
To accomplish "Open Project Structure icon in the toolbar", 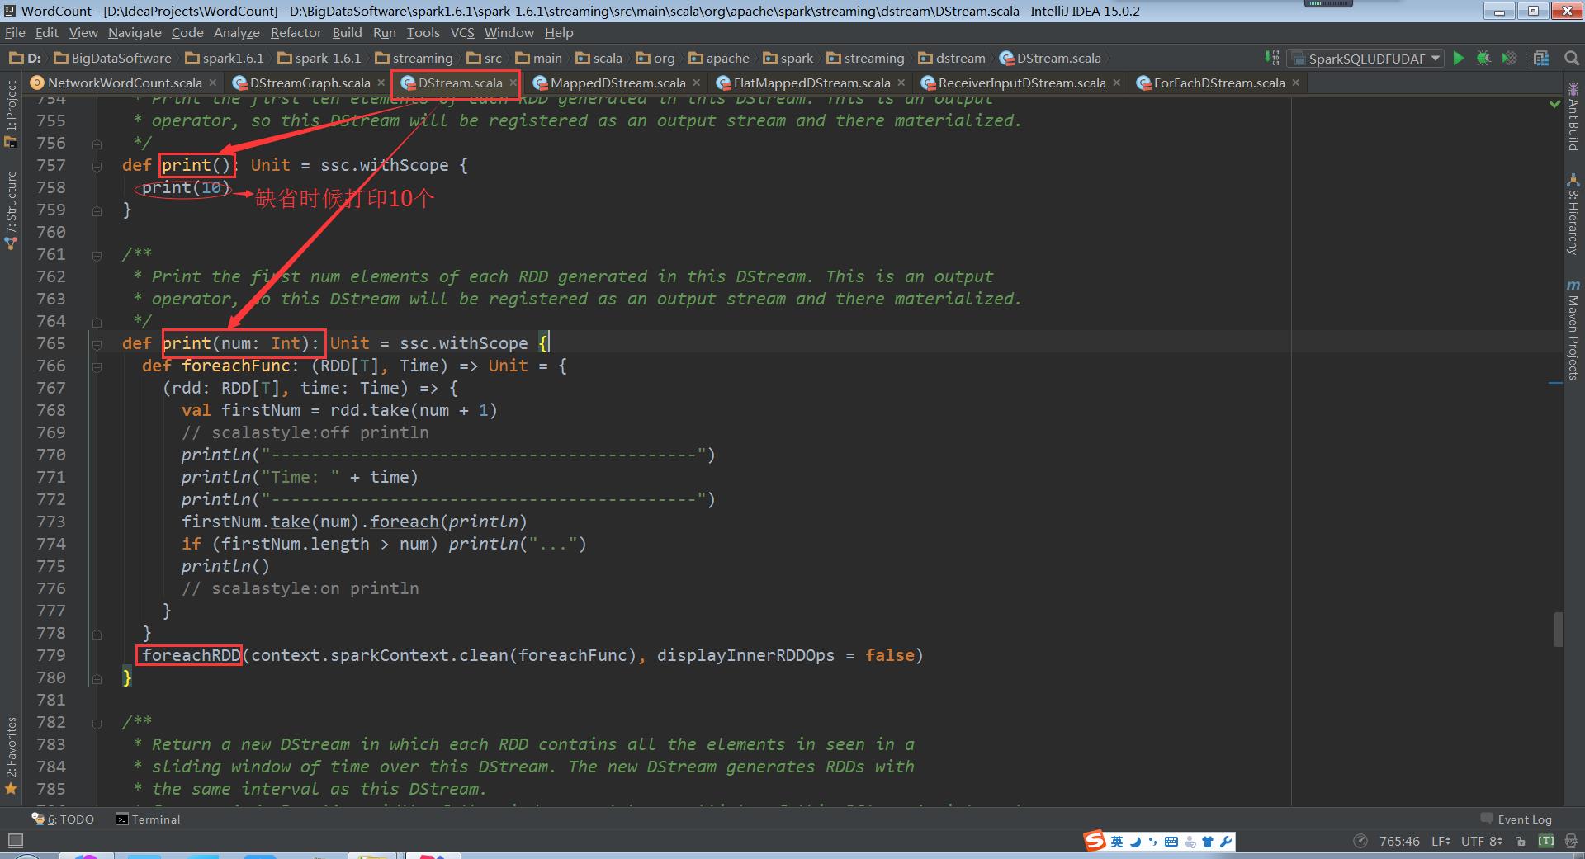I will (1540, 58).
